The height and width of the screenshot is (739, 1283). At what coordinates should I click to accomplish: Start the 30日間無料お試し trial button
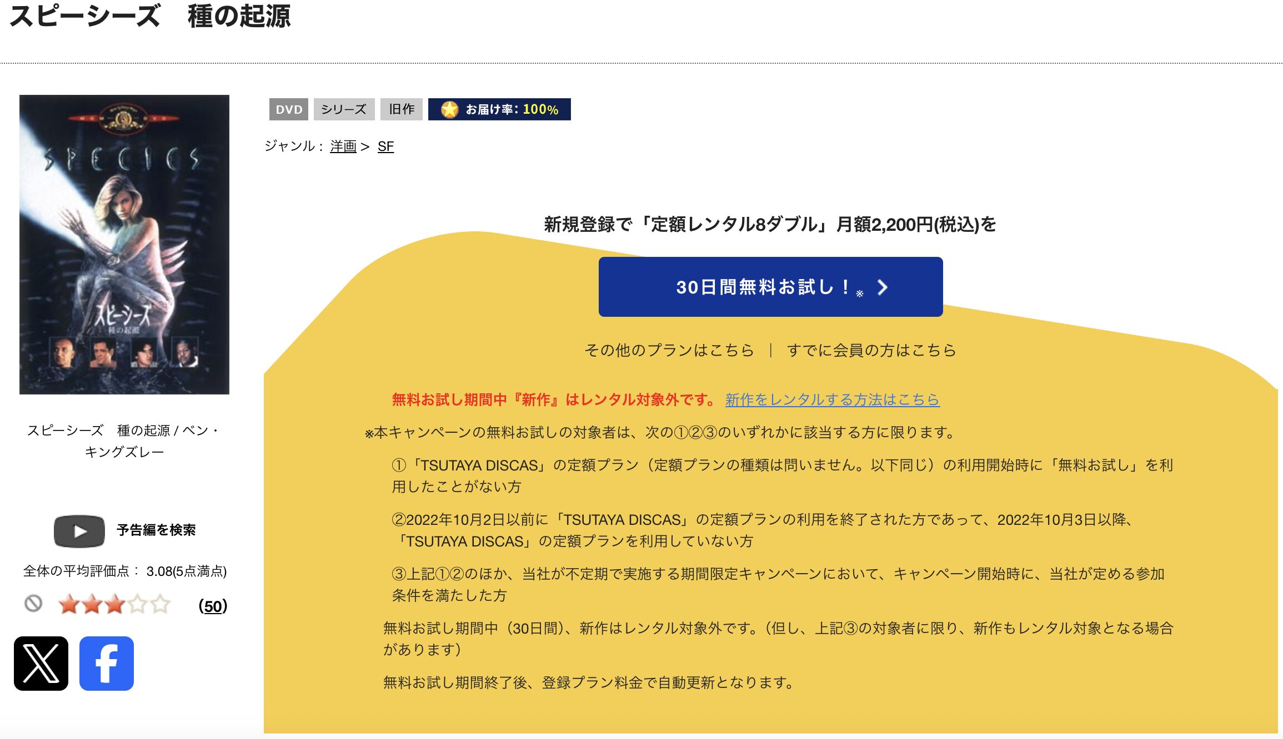[x=770, y=287]
